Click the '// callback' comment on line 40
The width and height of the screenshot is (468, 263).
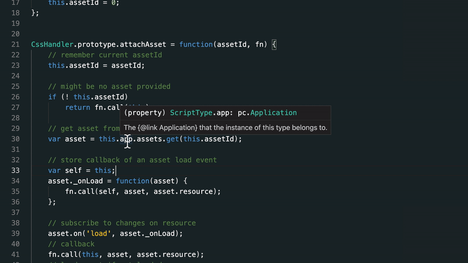(x=71, y=244)
